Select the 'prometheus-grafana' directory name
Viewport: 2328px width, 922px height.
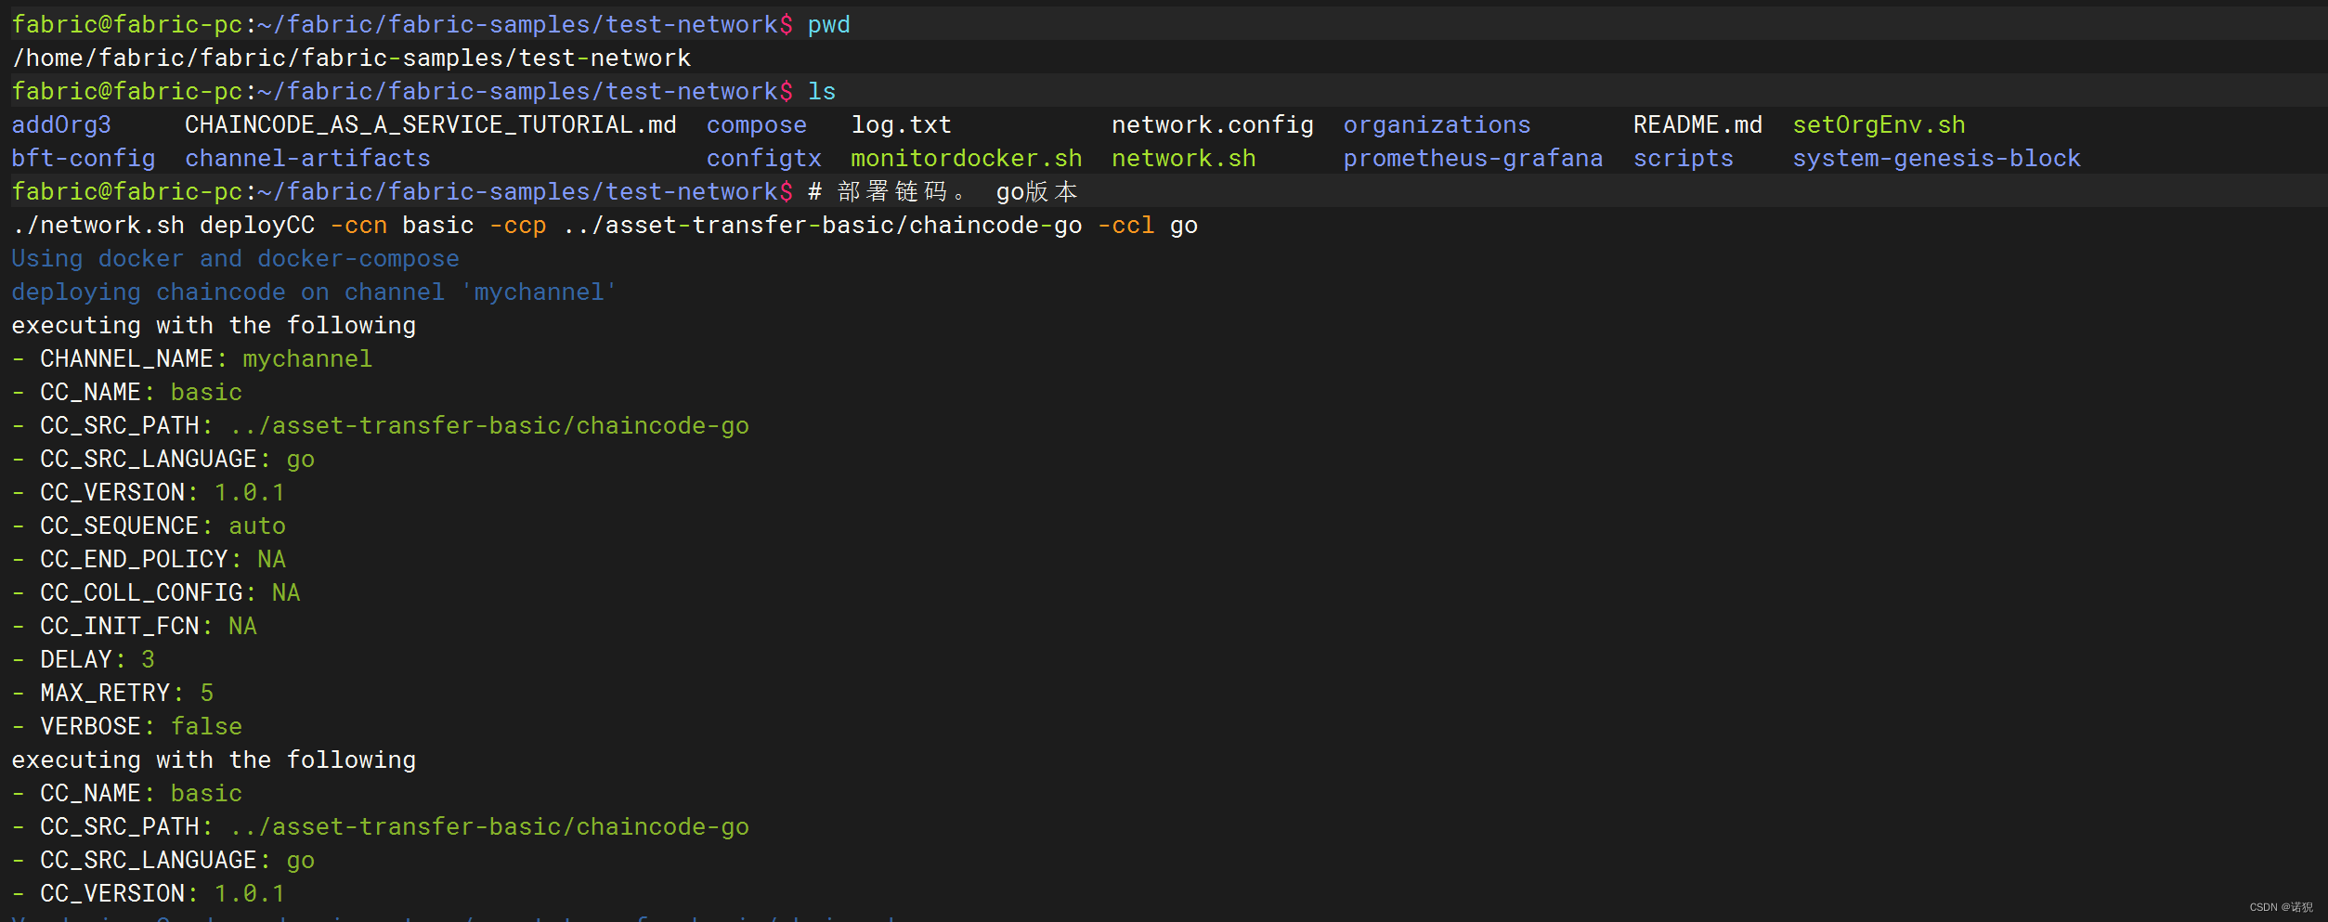pyautogui.click(x=1474, y=159)
